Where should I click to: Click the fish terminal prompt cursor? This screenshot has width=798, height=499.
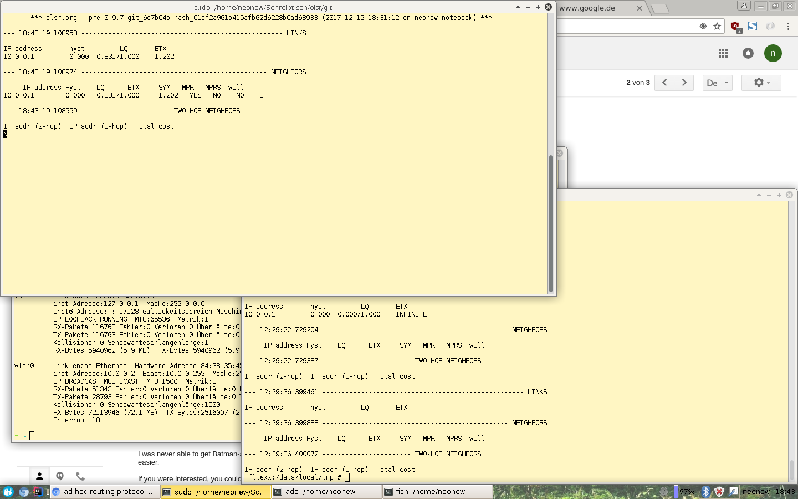click(32, 436)
